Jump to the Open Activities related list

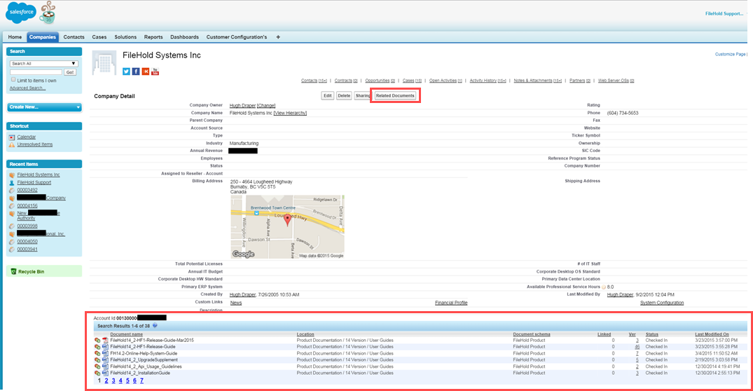[445, 81]
